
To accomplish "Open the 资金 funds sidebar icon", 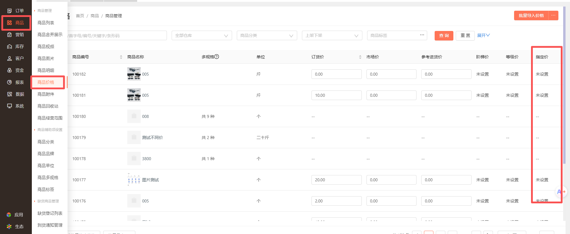I will click(x=10, y=70).
